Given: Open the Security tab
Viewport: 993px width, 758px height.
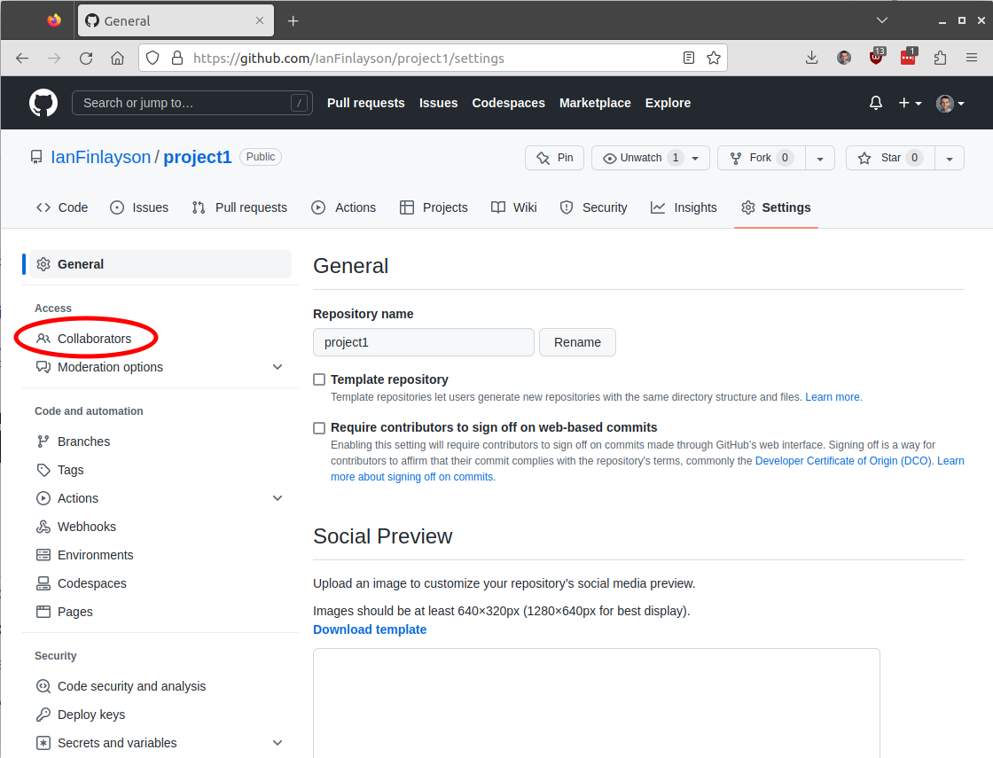Looking at the screenshot, I should 594,207.
